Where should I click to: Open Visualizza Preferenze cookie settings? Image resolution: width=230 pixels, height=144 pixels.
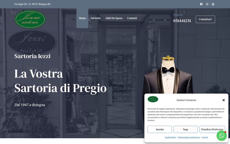(x=212, y=129)
